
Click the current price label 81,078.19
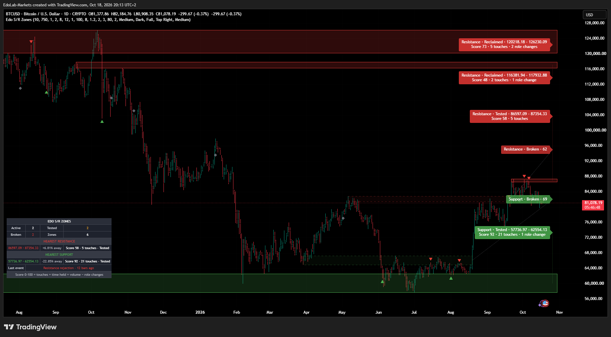(593, 205)
